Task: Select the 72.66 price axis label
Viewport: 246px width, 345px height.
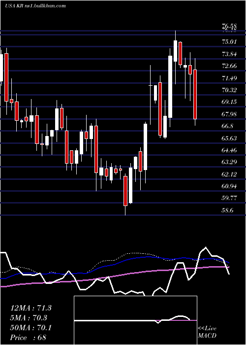Action: click(230, 66)
